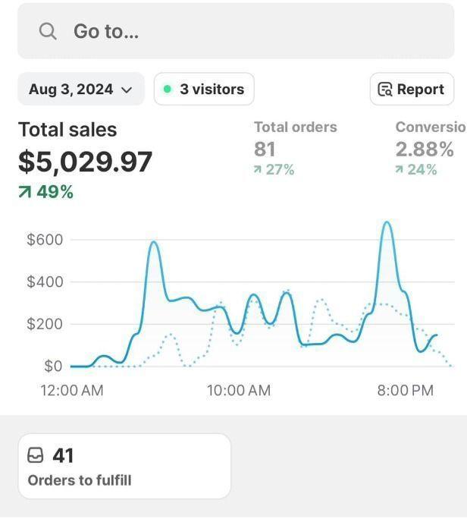Open the 41 Orders to fulfill card
Screen dimensions: 467x519
pyautogui.click(x=124, y=466)
